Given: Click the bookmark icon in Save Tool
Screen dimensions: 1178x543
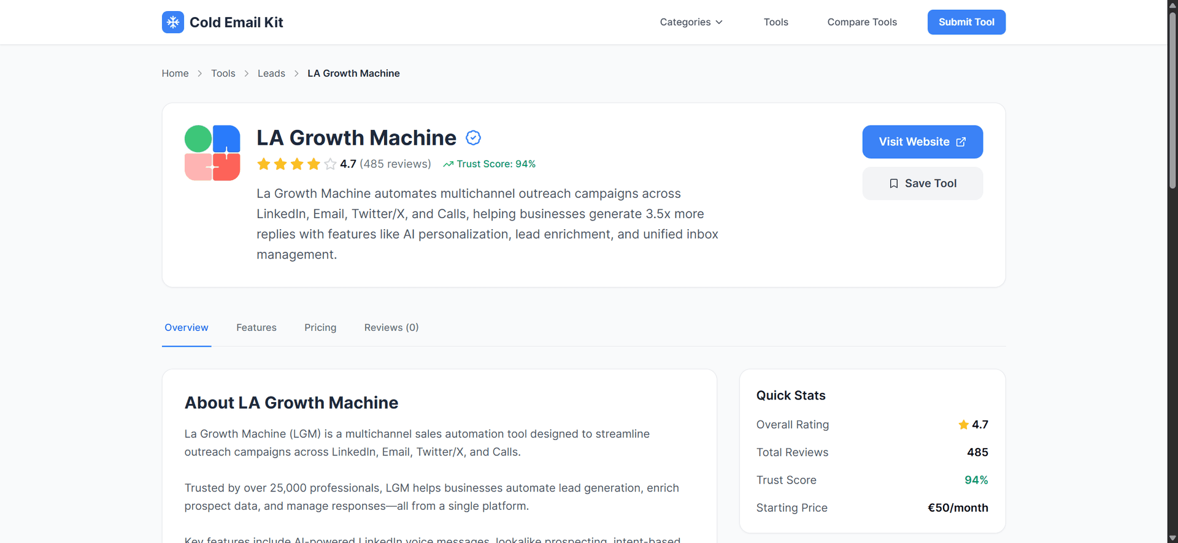Looking at the screenshot, I should (x=894, y=183).
